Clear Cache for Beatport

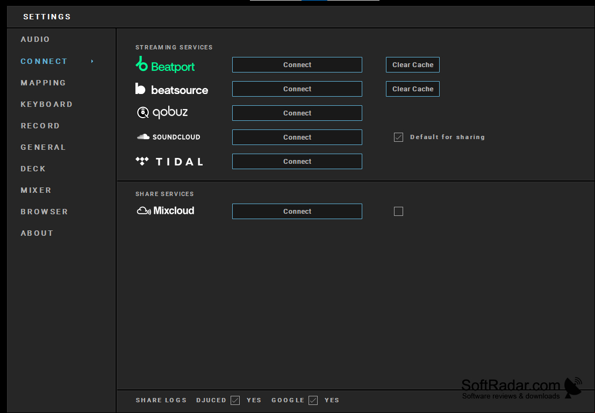(413, 65)
